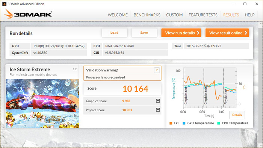Screen dimensions: 263x148
Task: Select the RESULTS tab
Action: [231, 15]
